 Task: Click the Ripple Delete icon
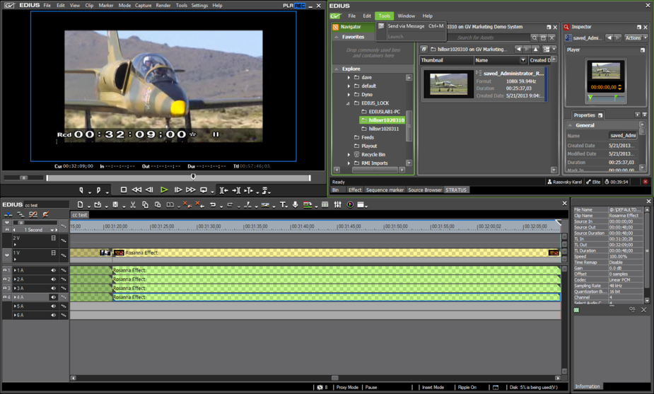pyautogui.click(x=199, y=204)
